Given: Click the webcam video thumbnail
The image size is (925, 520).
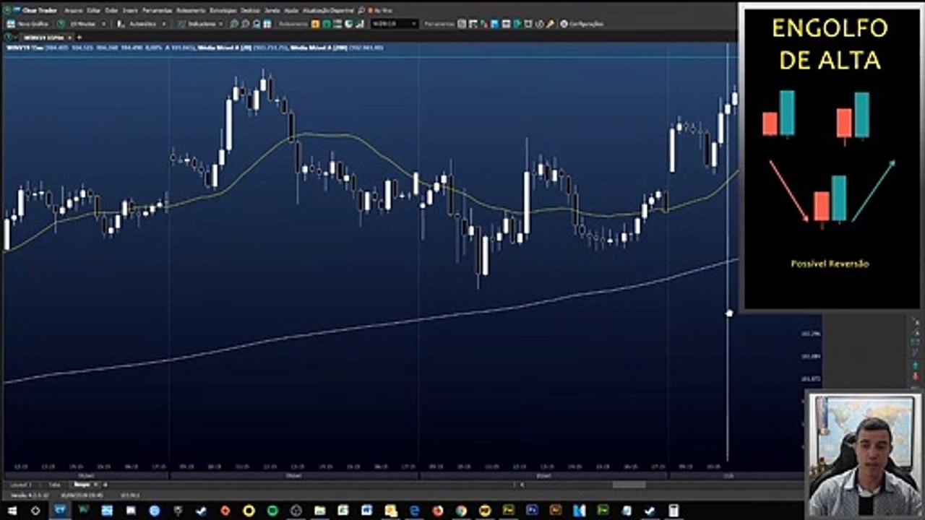Looking at the screenshot, I should point(864,455).
